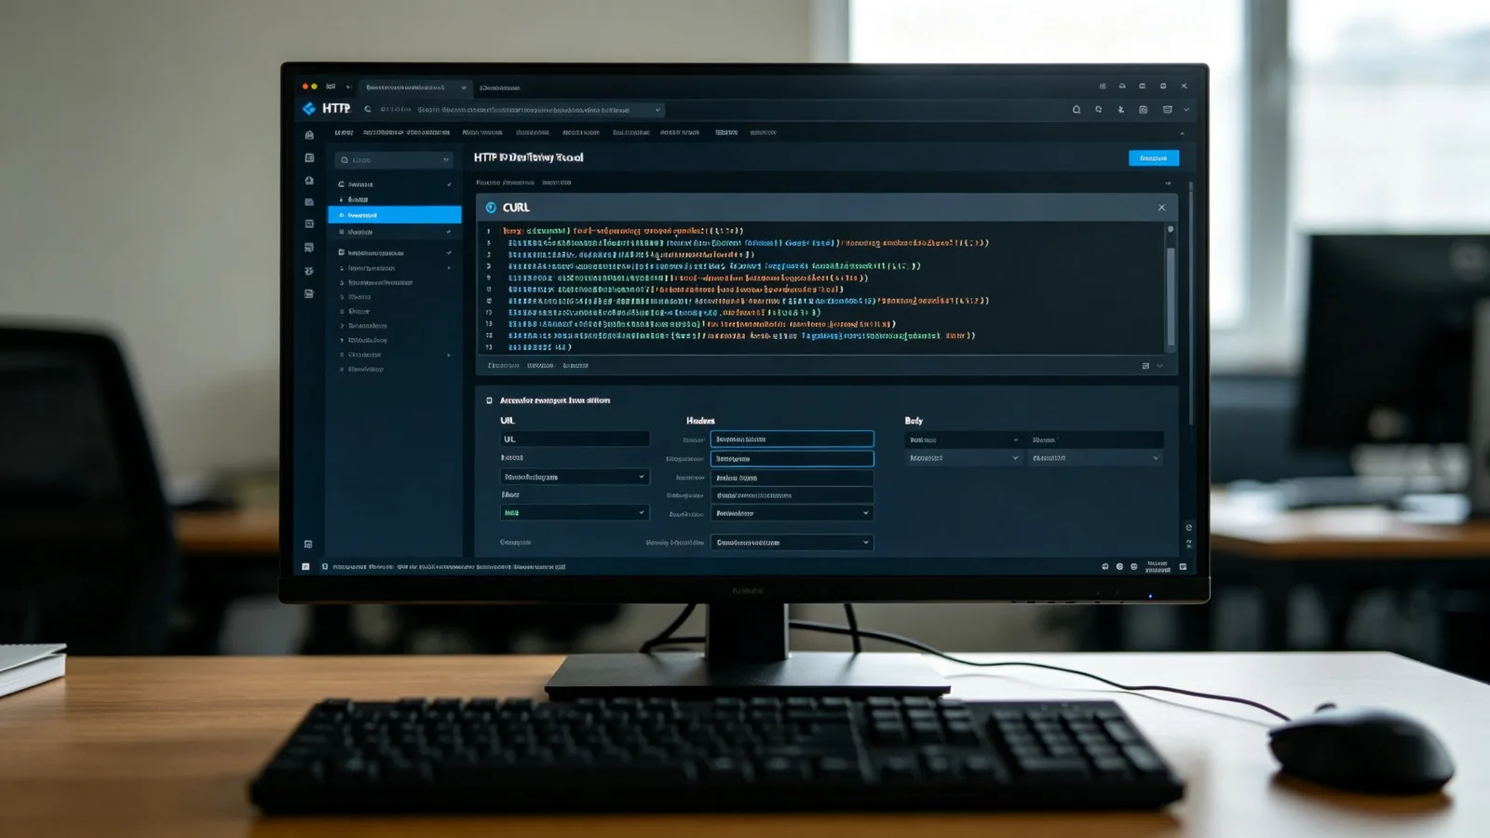Click the magnifier icon in sidebar search box

pyautogui.click(x=345, y=160)
